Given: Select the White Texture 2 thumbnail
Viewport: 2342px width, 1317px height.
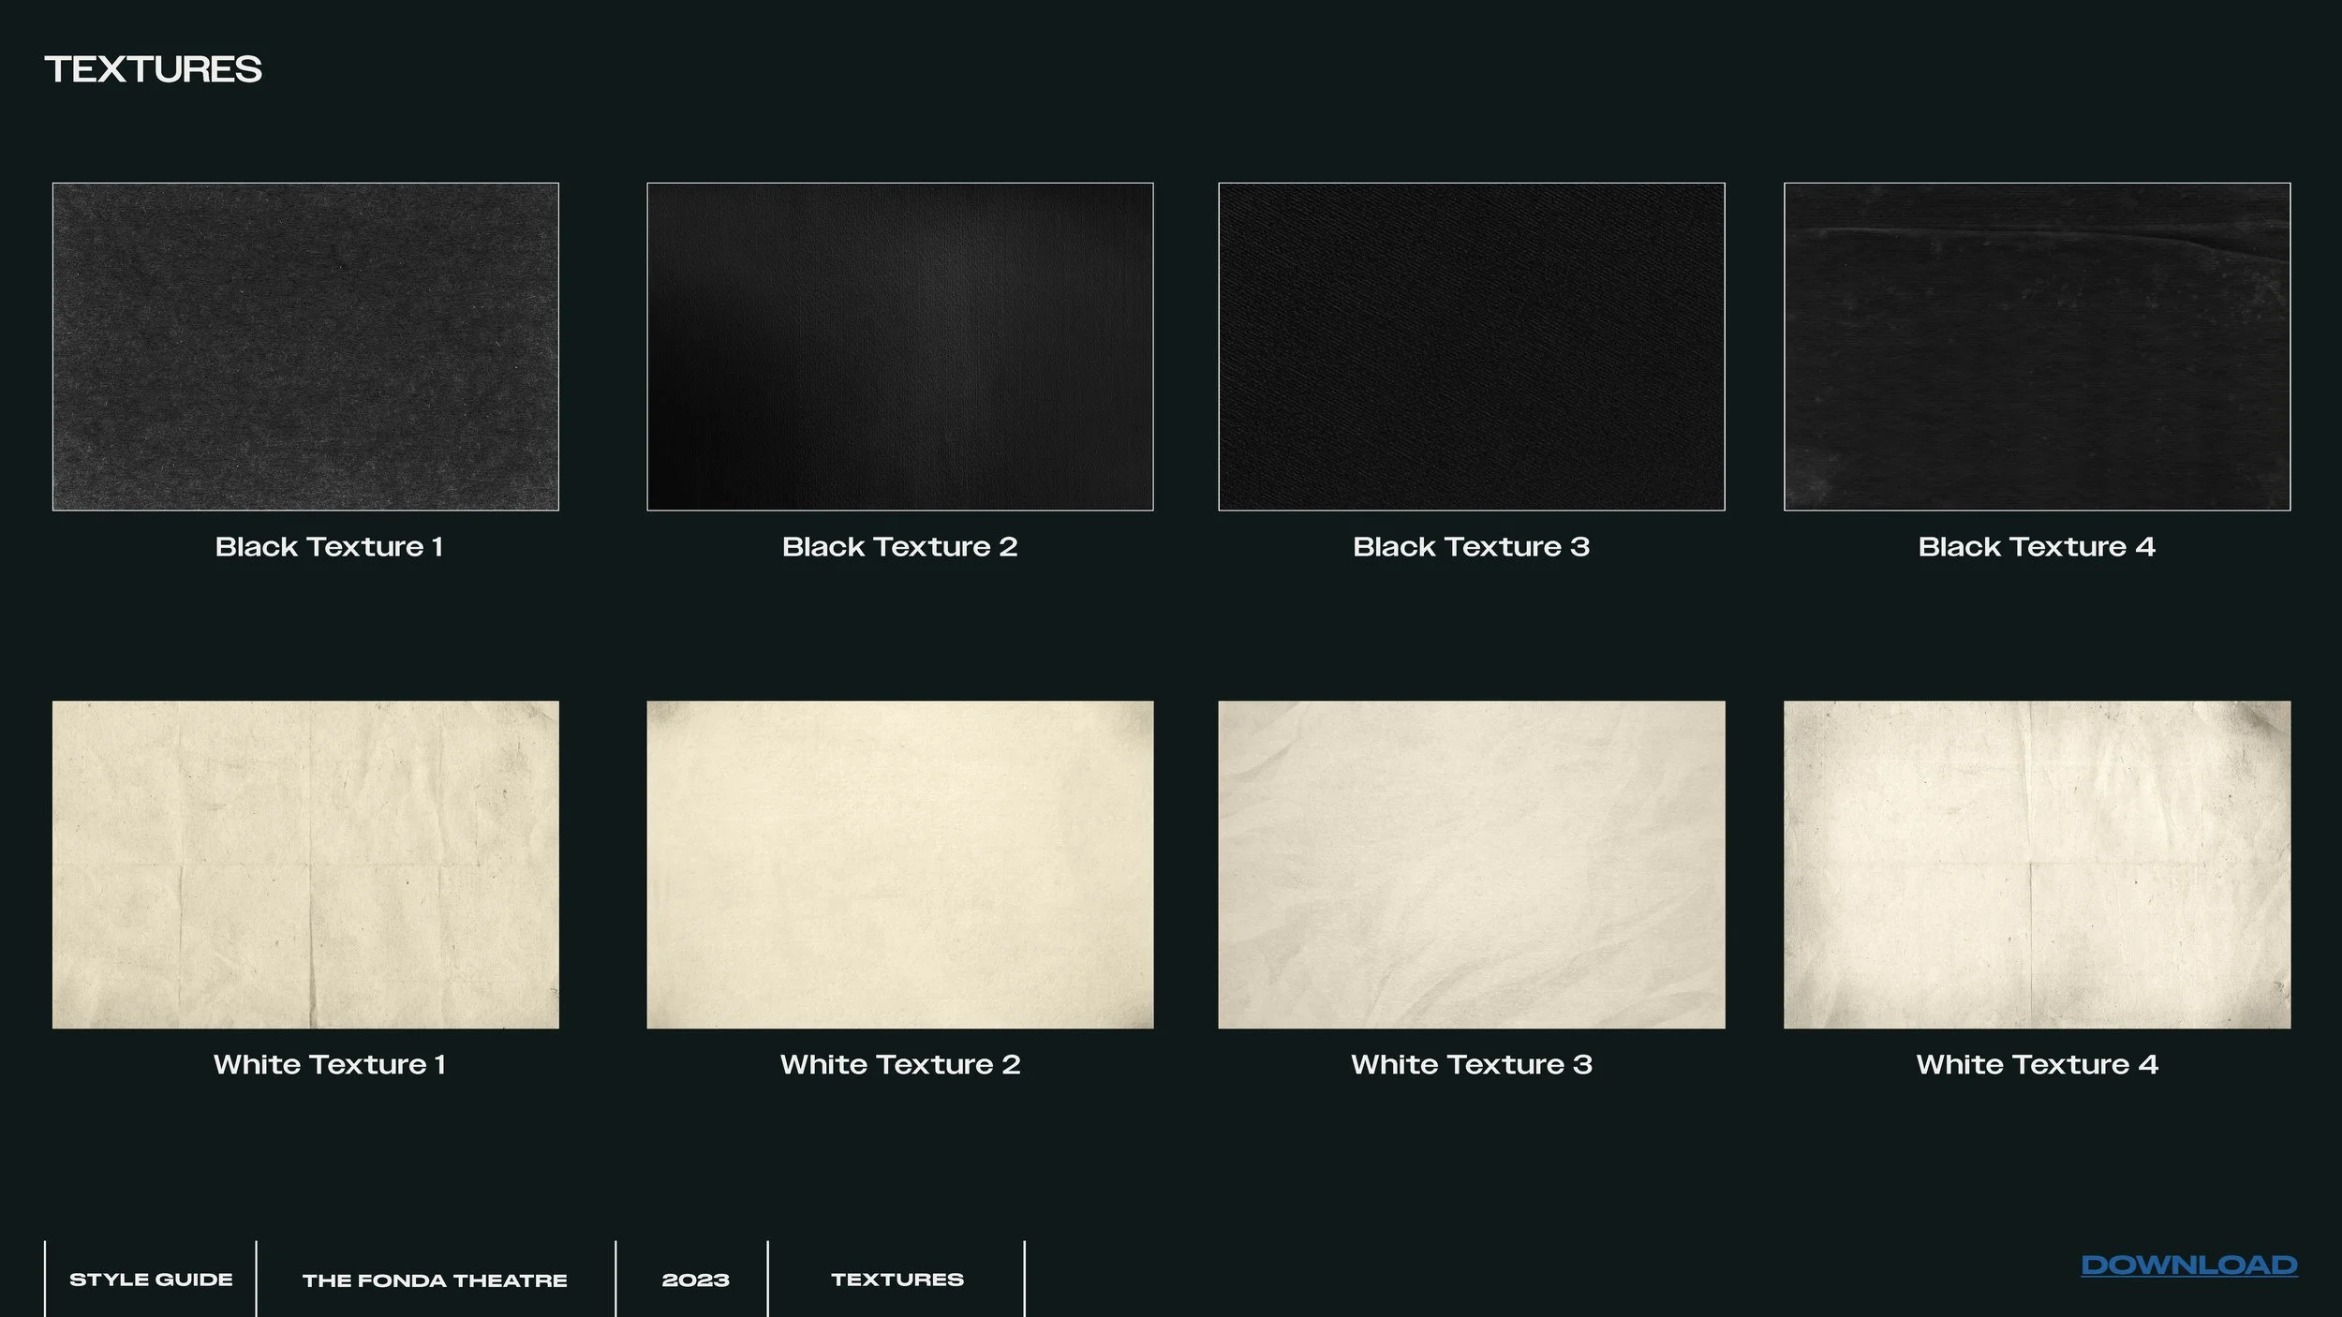Looking at the screenshot, I should click(899, 866).
